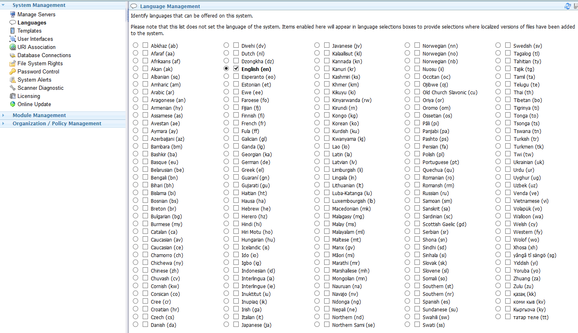The height and width of the screenshot is (333, 578).
Task: Click the URI Association globe icon
Action: pos(13,47)
